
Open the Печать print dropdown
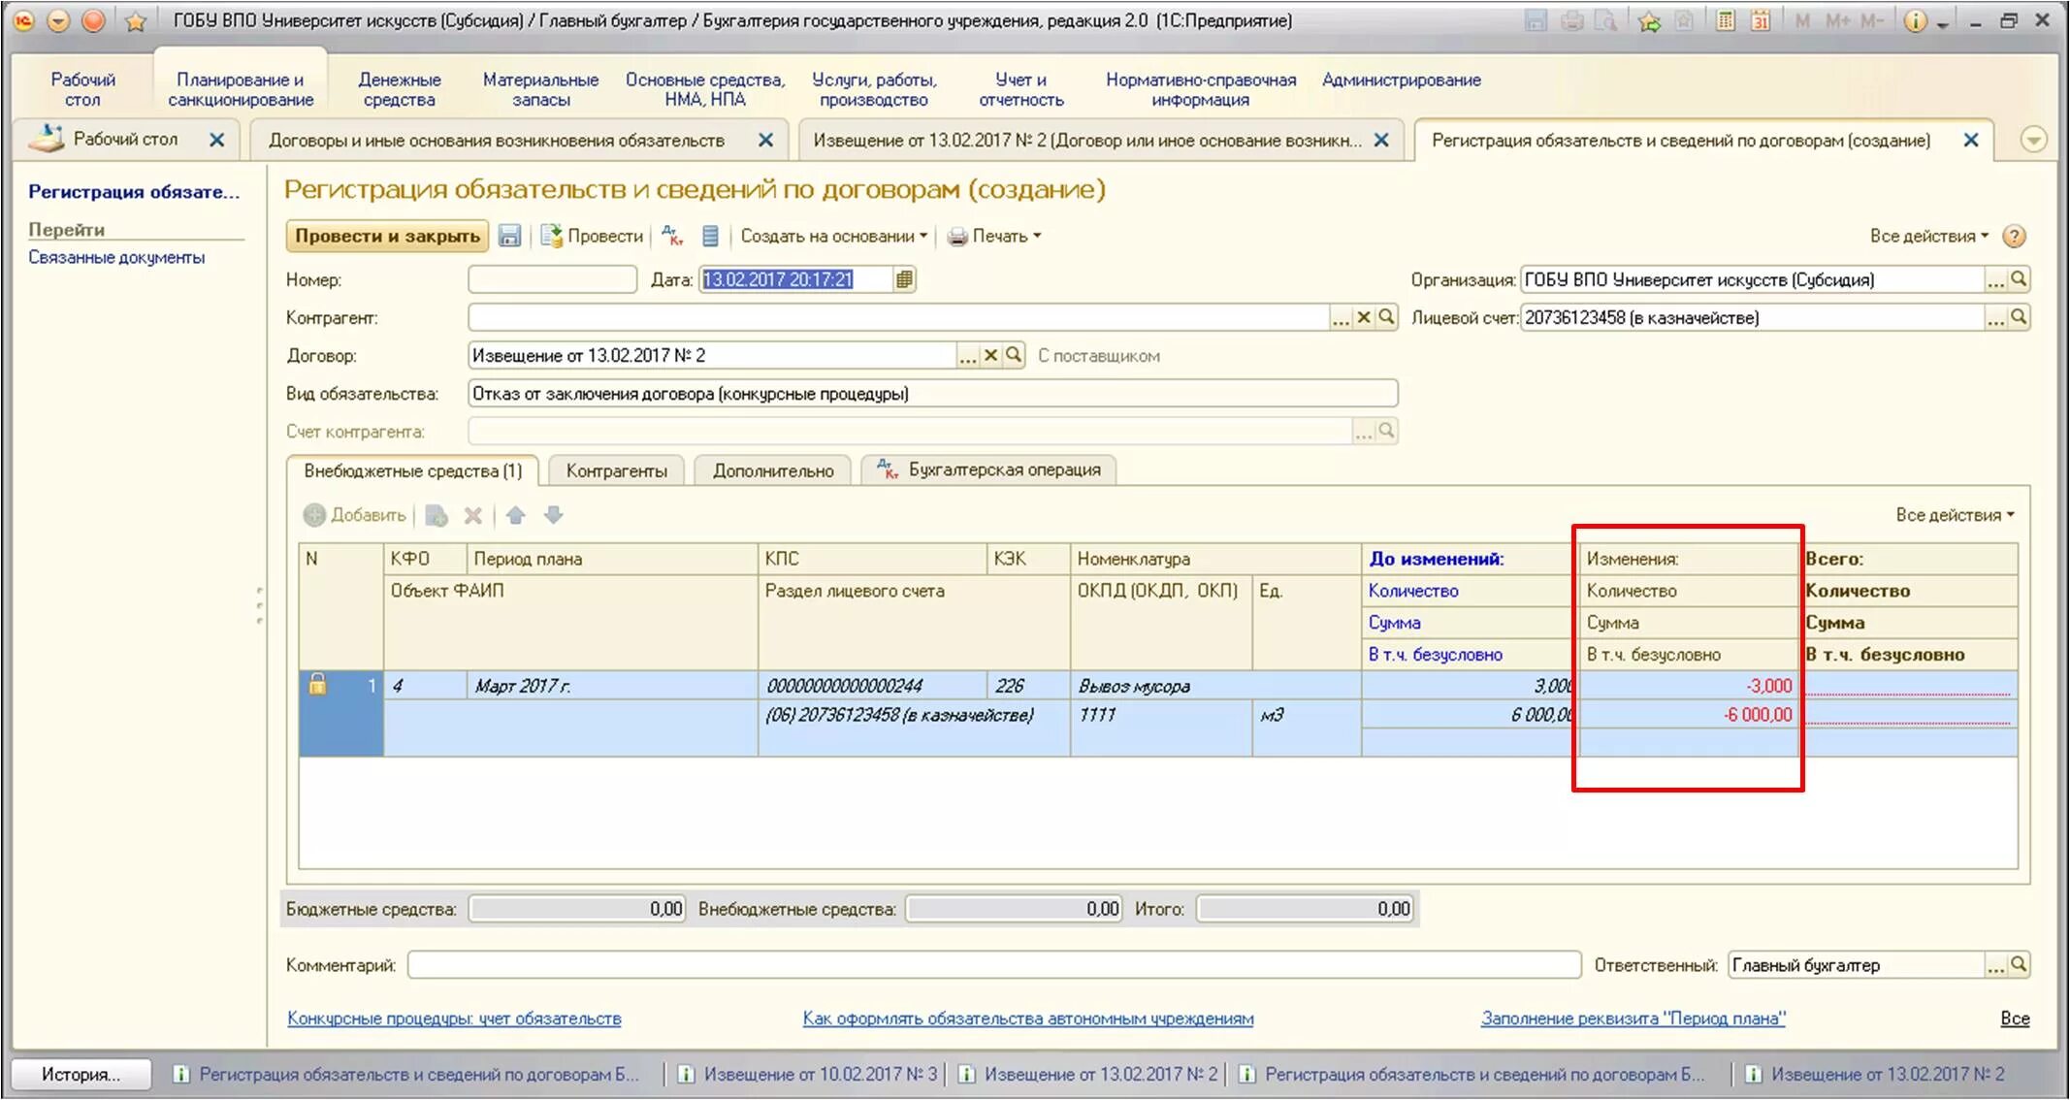[994, 236]
